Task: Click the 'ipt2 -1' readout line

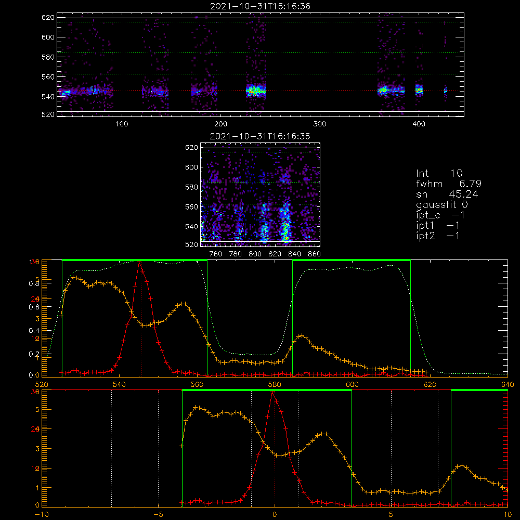Action: 437,236
